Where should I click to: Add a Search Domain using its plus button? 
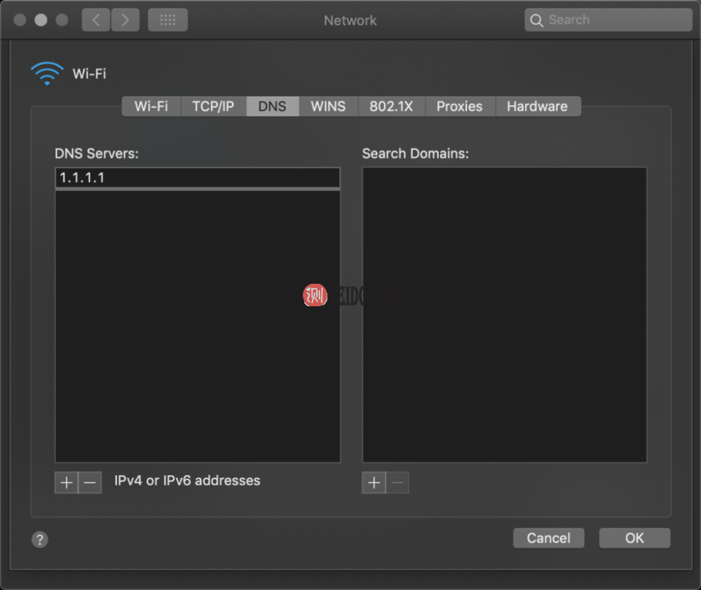374,482
